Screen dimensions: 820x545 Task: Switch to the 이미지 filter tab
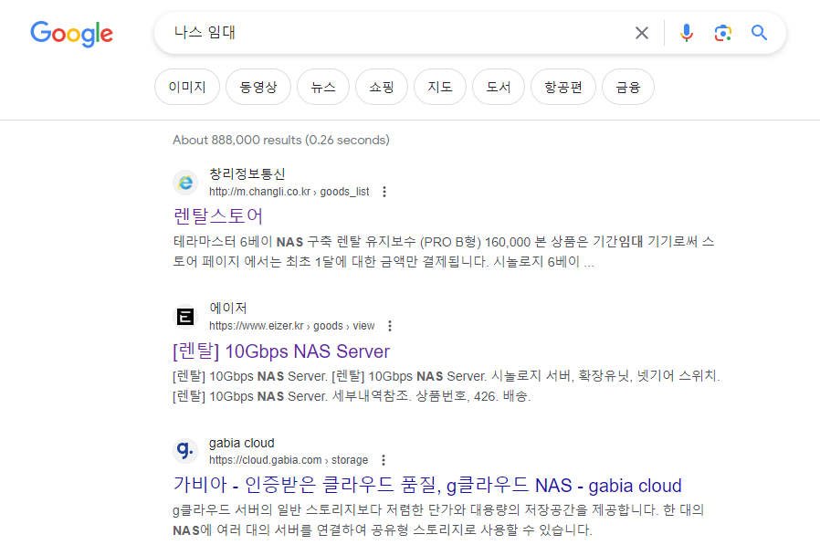pos(187,88)
